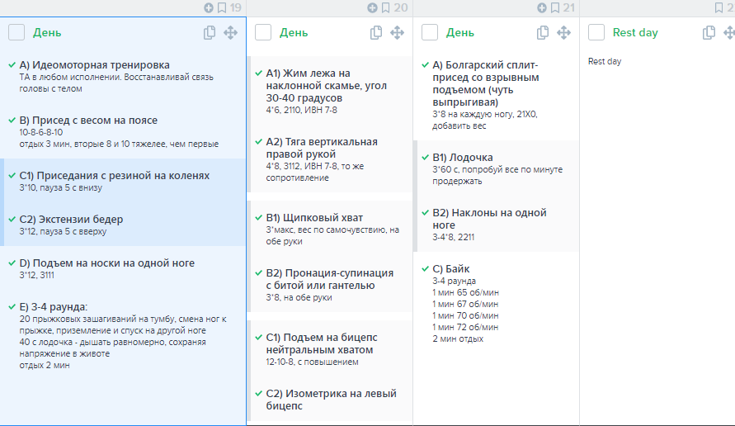Screen dimensions: 735x426
Task: Toggle checkmark for Экстензии бедер
Action: 12,219
